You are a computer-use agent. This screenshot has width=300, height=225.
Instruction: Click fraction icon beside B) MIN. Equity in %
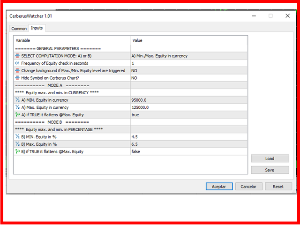point(17,137)
